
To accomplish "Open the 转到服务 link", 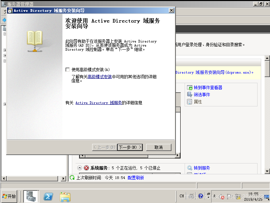I will (x=202, y=168).
